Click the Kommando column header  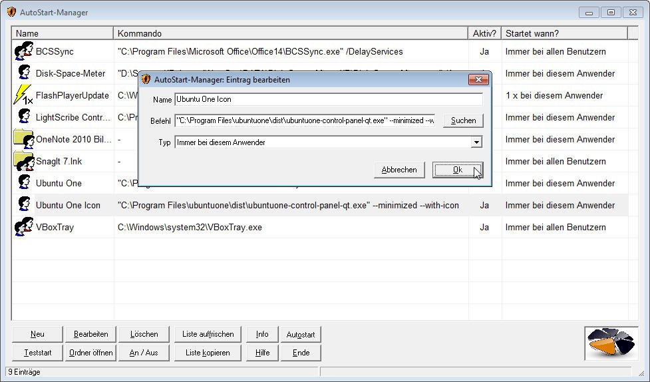291,33
